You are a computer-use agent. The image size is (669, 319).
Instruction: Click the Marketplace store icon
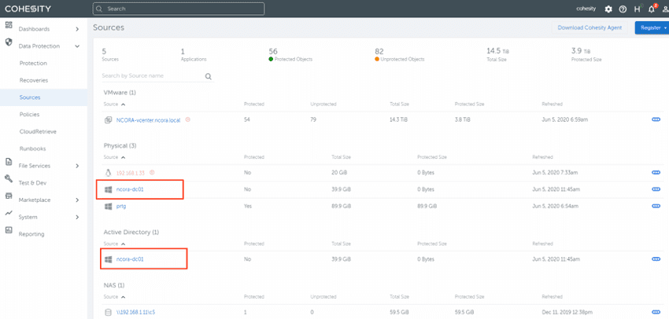coord(9,196)
